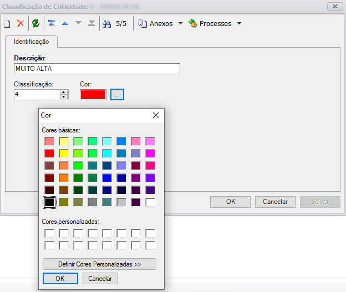The width and height of the screenshot is (346, 292).
Task: Open color picker with the ellipsis button
Action: click(117, 95)
